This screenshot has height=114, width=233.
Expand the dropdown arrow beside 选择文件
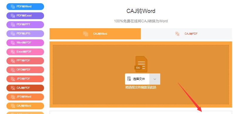pos(155,79)
